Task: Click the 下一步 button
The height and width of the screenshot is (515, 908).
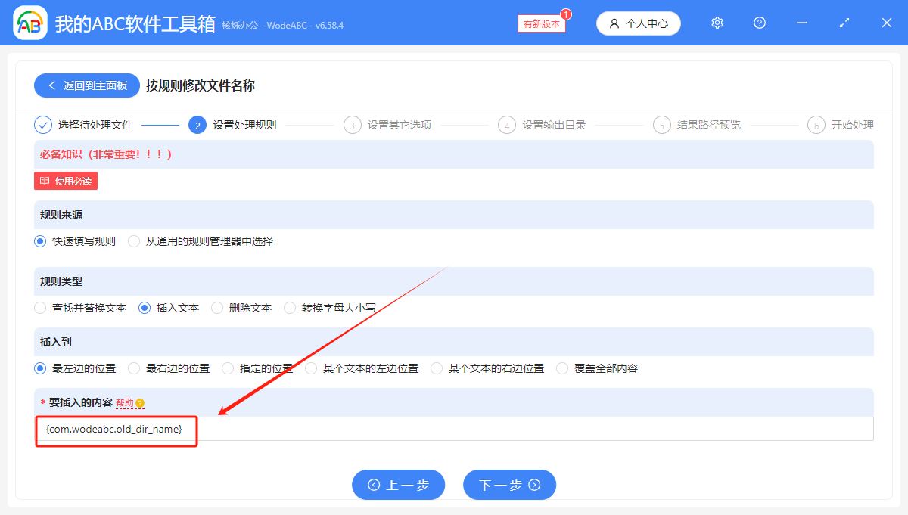Action: (509, 485)
